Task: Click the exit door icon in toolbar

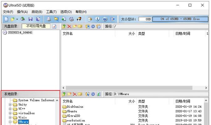Action: coord(113,19)
